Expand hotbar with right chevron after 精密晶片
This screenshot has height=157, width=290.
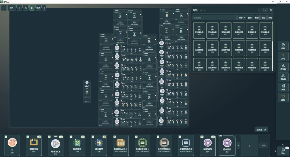click(238, 145)
